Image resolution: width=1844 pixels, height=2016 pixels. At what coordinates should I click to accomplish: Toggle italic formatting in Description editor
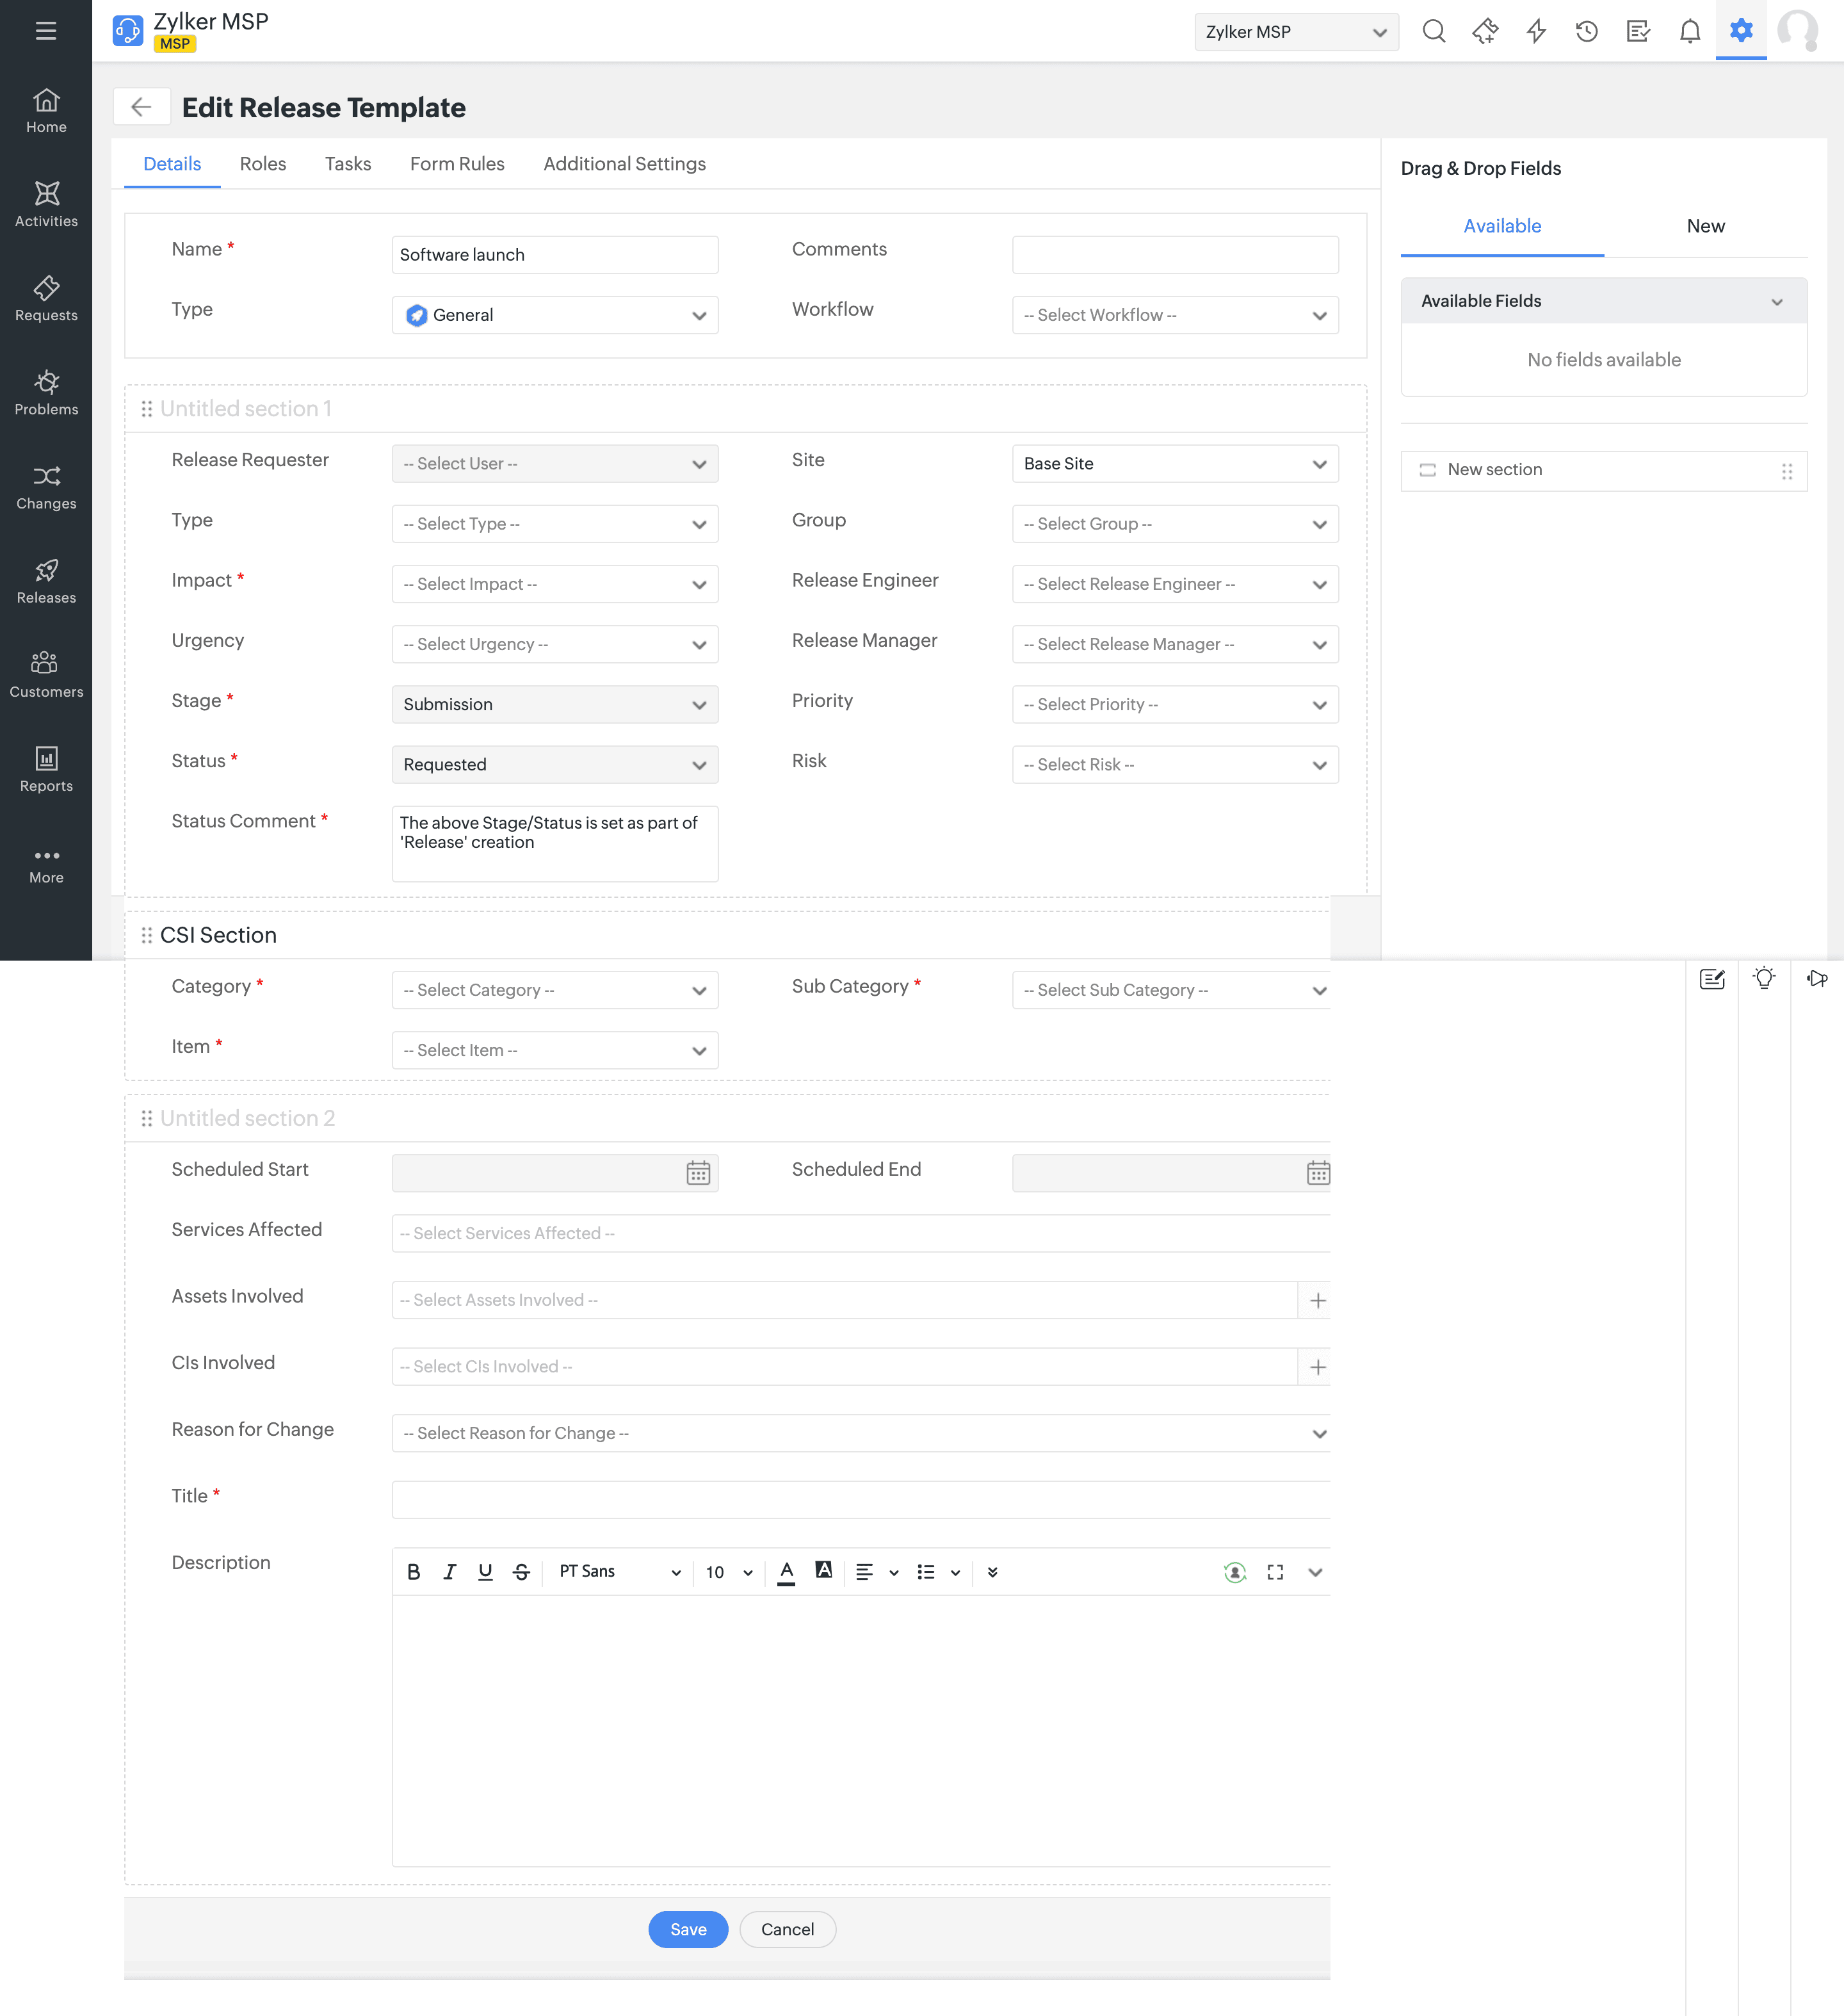[450, 1572]
